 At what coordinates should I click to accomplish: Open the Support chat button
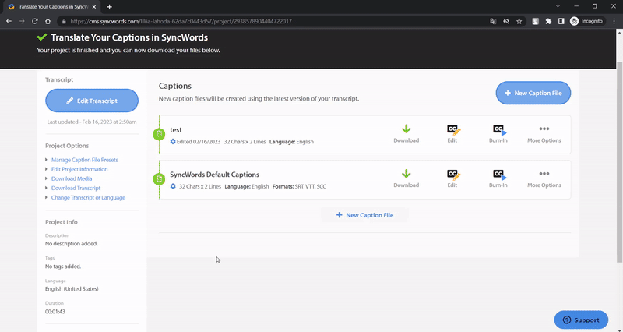(x=581, y=320)
